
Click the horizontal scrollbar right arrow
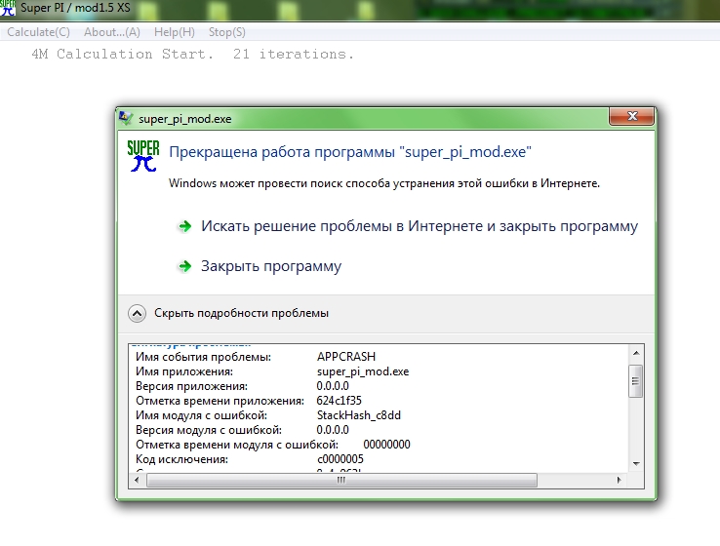click(619, 480)
